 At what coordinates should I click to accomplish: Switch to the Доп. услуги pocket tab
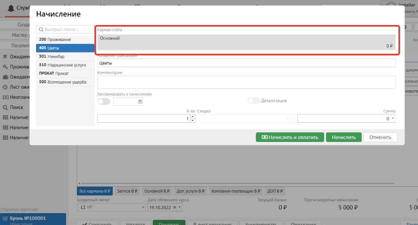(x=190, y=191)
